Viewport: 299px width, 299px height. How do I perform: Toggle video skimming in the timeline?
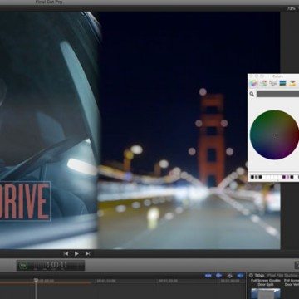coord(208,276)
